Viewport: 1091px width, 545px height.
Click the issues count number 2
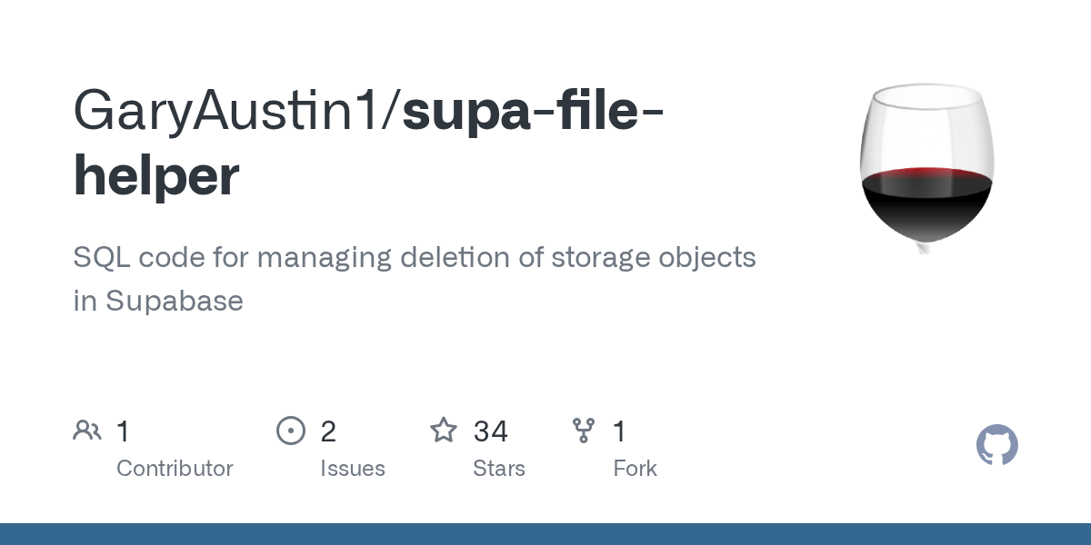328,431
